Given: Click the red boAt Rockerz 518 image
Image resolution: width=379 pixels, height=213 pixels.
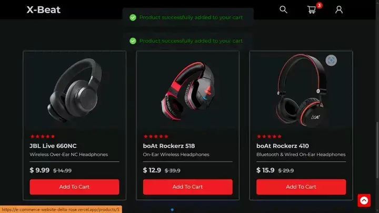Looking at the screenshot, I should [x=187, y=91].
